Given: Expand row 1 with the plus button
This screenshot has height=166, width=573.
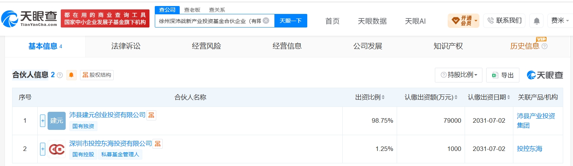Looking at the screenshot, I should pyautogui.click(x=43, y=121).
